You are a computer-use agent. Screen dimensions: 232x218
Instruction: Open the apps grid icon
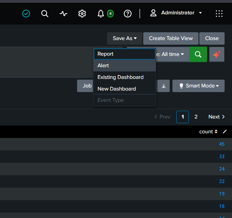(219, 14)
